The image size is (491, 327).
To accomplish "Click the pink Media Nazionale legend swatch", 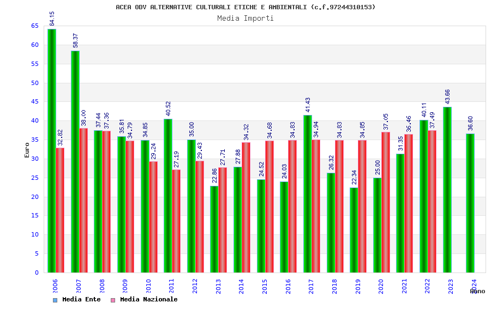I will [x=113, y=300].
